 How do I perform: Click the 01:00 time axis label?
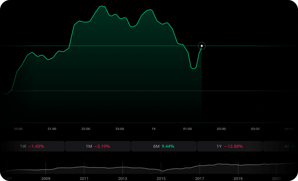pos(187,129)
